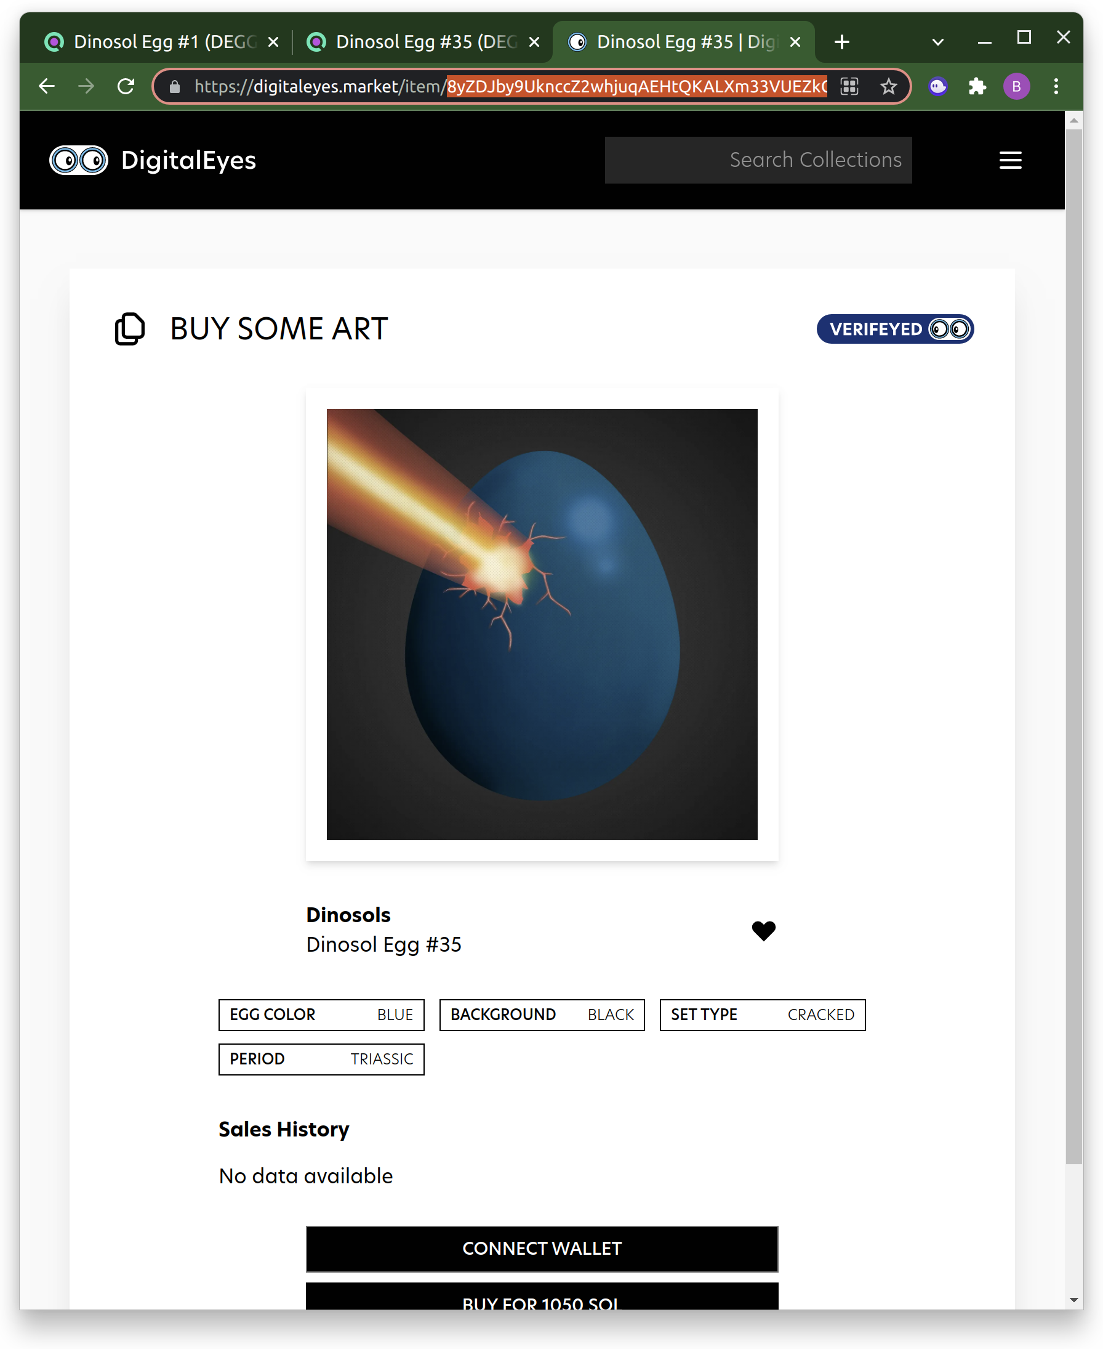Click the No data available text
The width and height of the screenshot is (1103, 1349).
(x=306, y=1177)
